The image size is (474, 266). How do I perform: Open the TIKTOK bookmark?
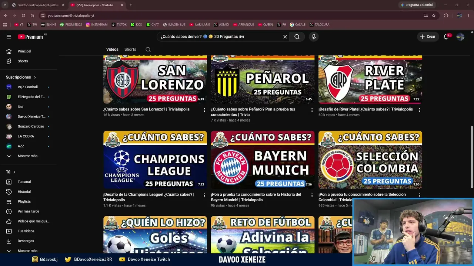click(x=119, y=25)
